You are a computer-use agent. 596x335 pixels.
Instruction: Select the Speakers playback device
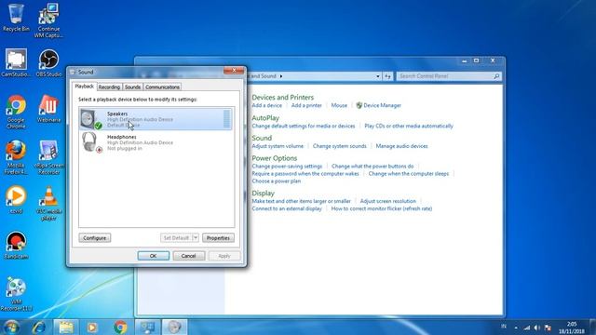(156, 119)
